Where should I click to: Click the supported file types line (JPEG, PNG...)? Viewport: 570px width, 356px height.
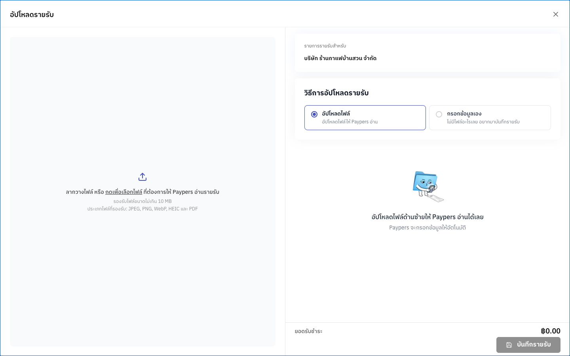tap(142, 209)
